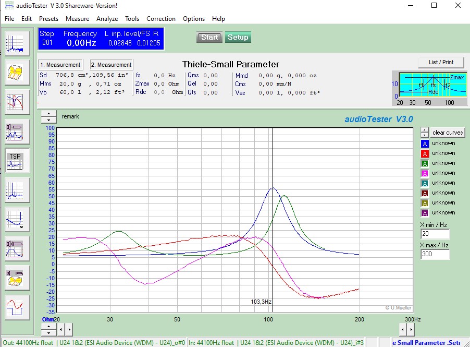Toggle the purple curve A swatch
The image size is (470, 347).
click(x=425, y=213)
